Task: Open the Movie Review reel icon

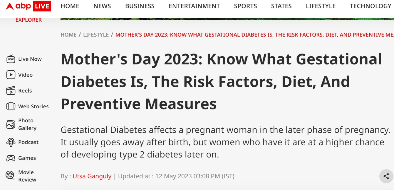Action: coord(10,176)
